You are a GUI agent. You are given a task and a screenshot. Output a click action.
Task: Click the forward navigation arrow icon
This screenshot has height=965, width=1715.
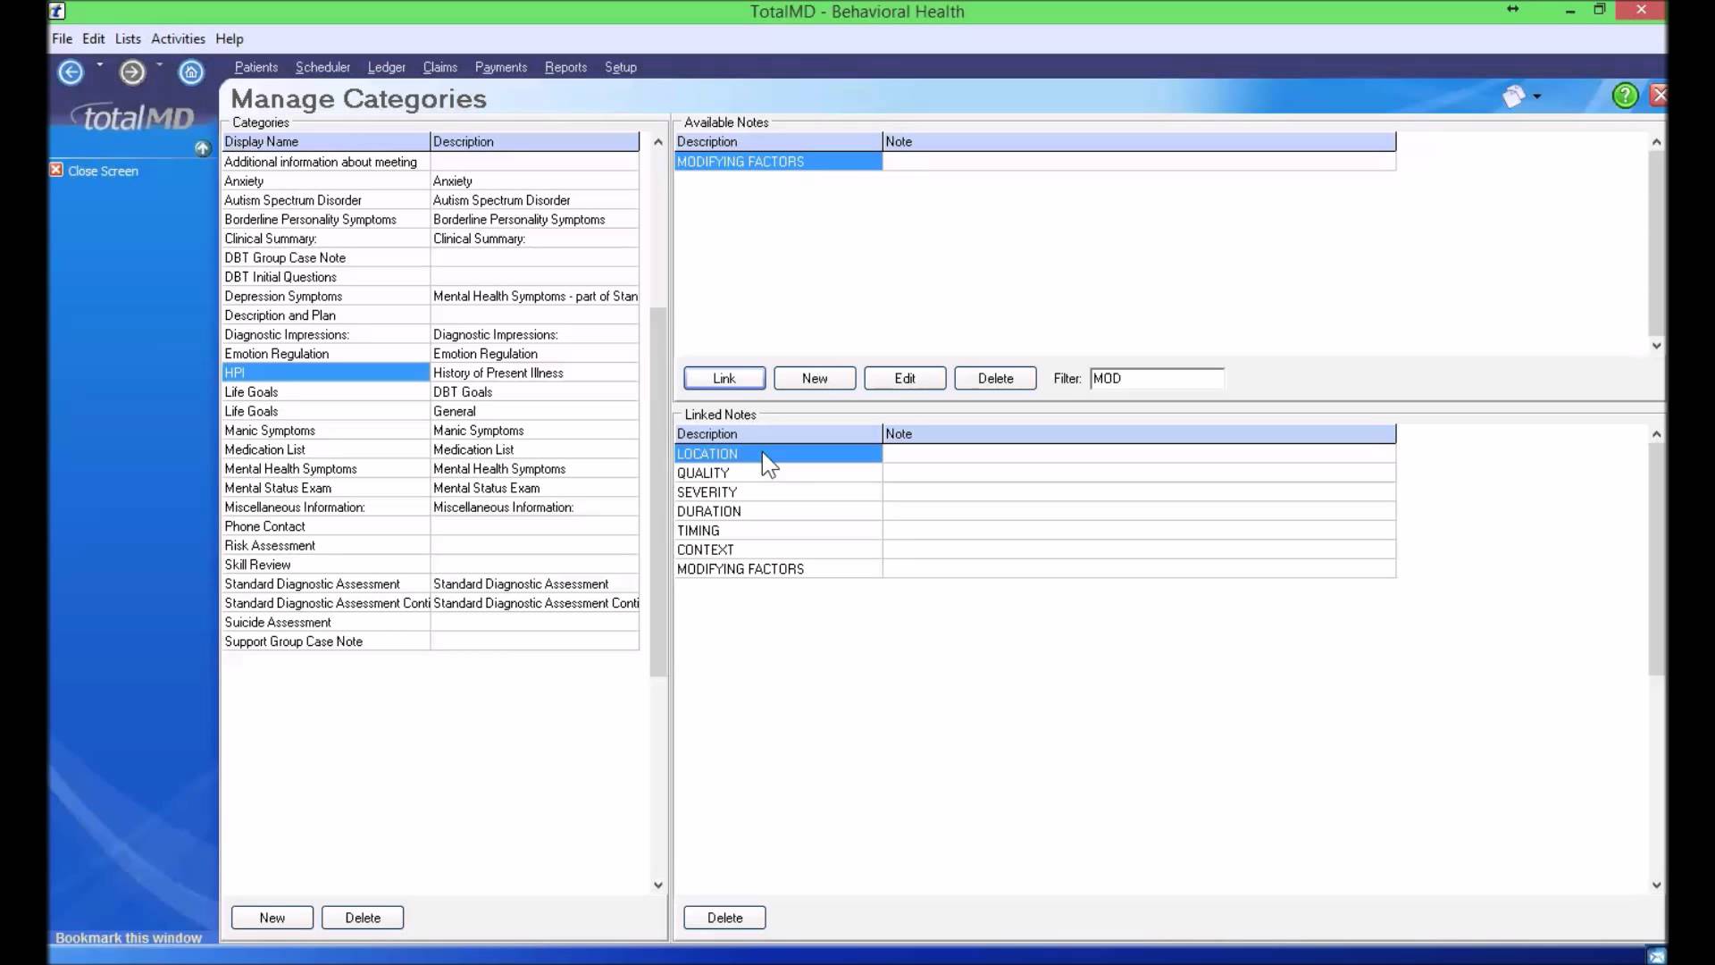coord(131,72)
